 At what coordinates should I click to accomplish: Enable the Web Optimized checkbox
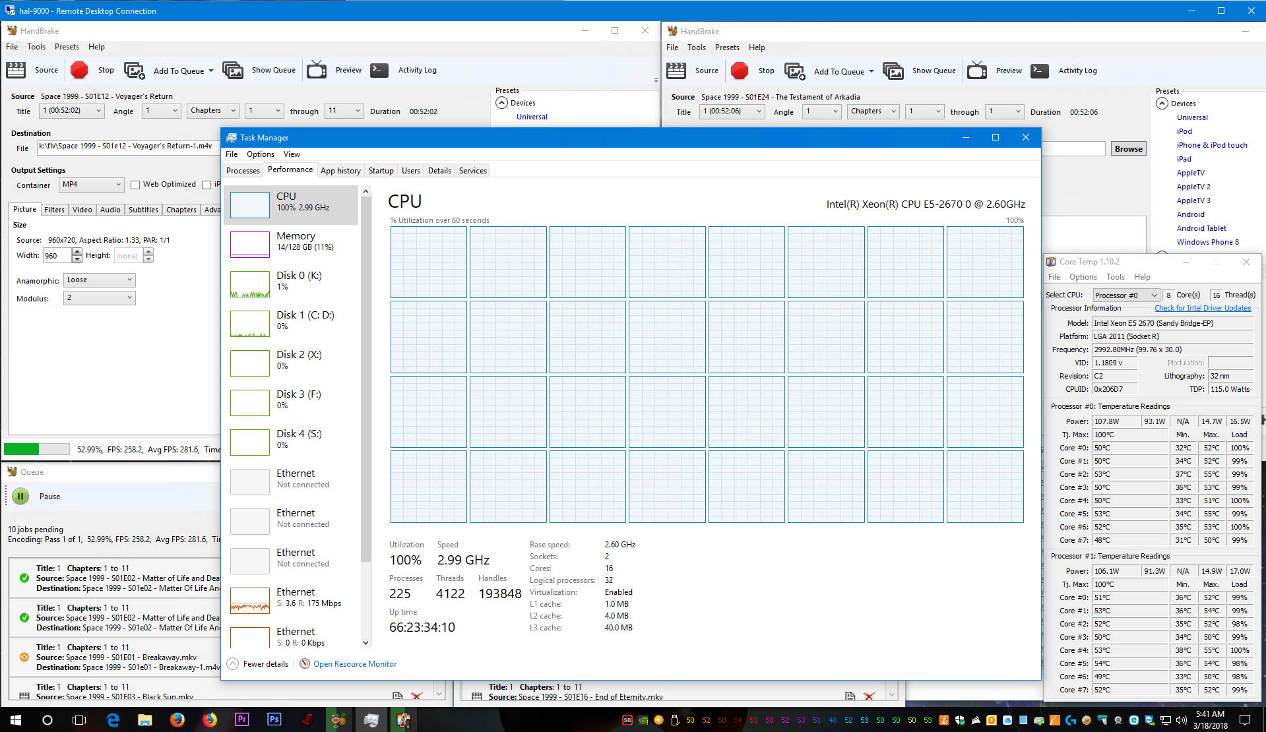[x=135, y=185]
